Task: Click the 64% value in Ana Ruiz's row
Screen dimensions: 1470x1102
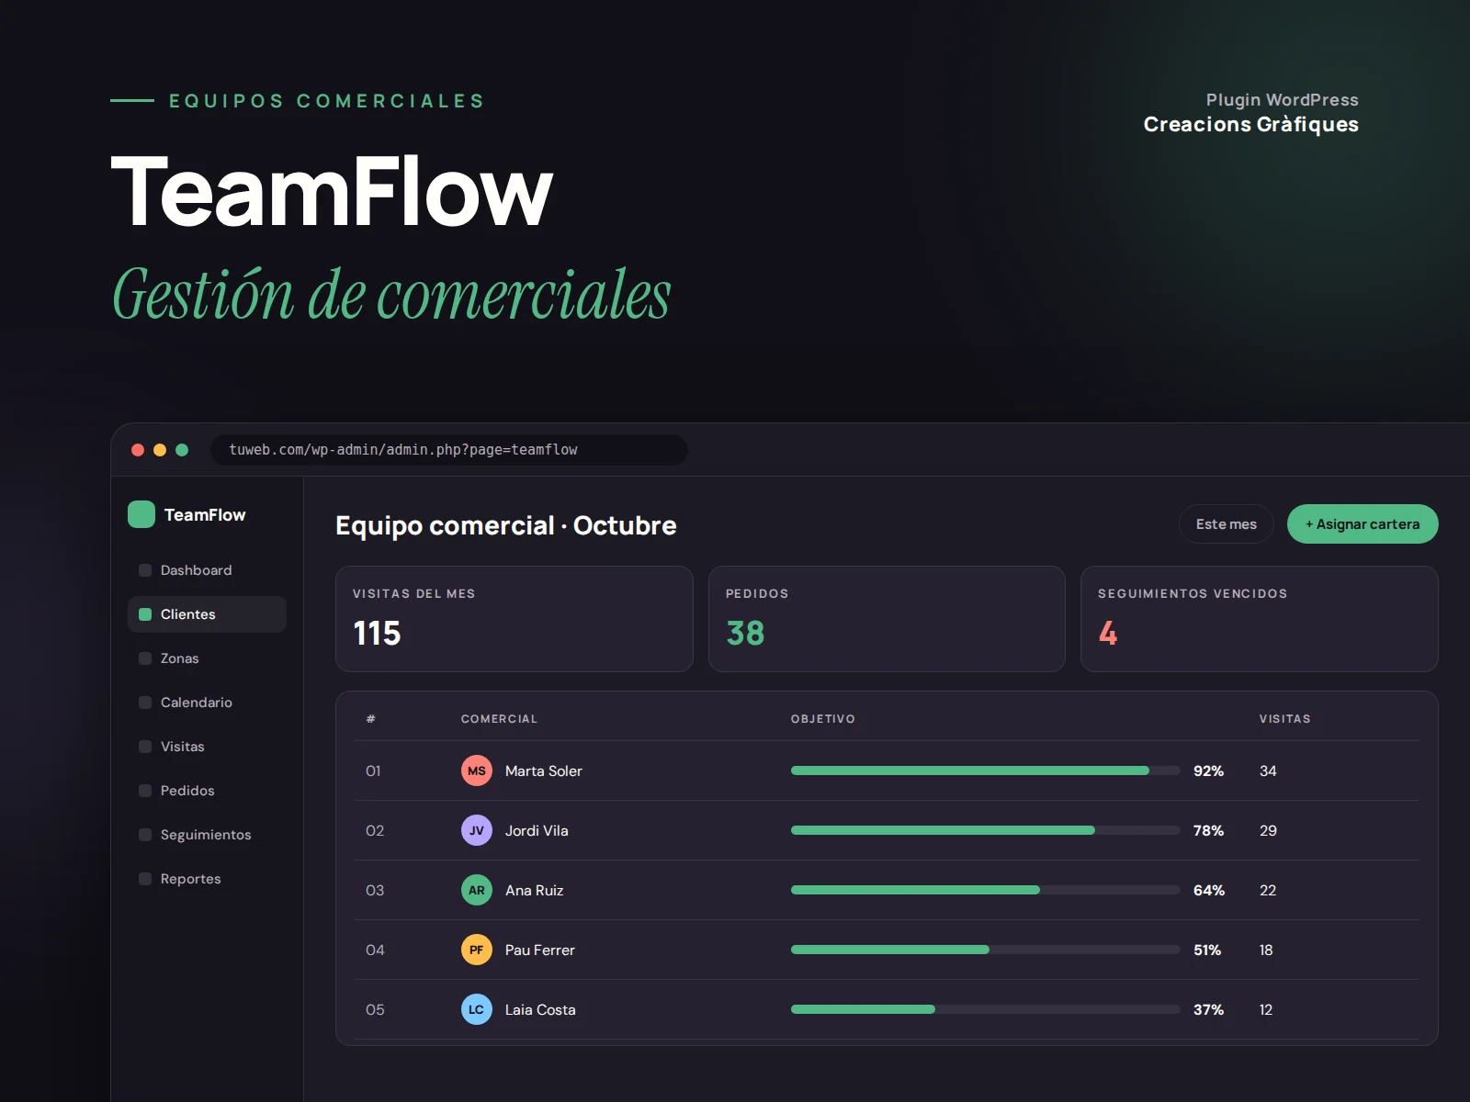Action: tap(1208, 891)
